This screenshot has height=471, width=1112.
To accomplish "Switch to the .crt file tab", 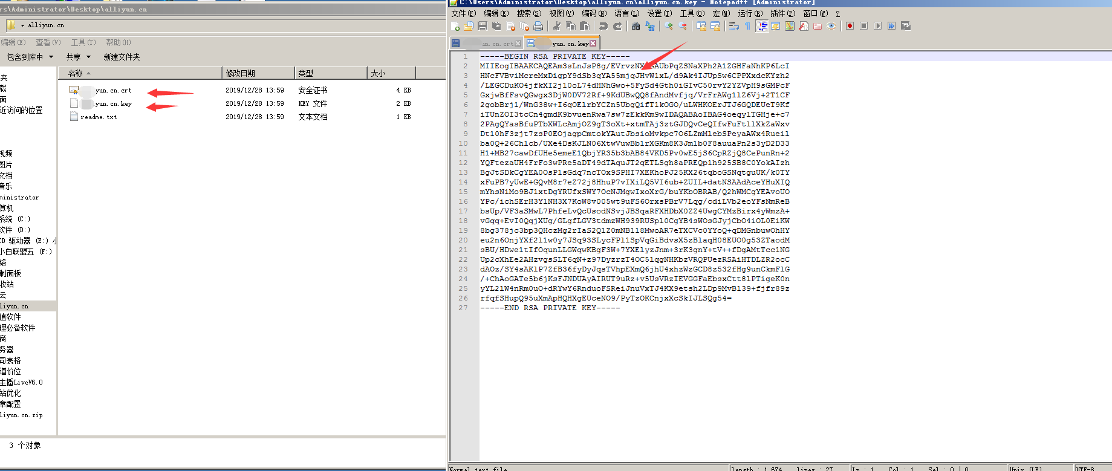I will 495,44.
